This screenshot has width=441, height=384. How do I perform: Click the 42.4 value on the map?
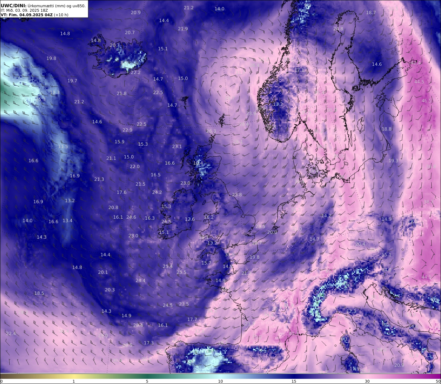[x=416, y=63]
